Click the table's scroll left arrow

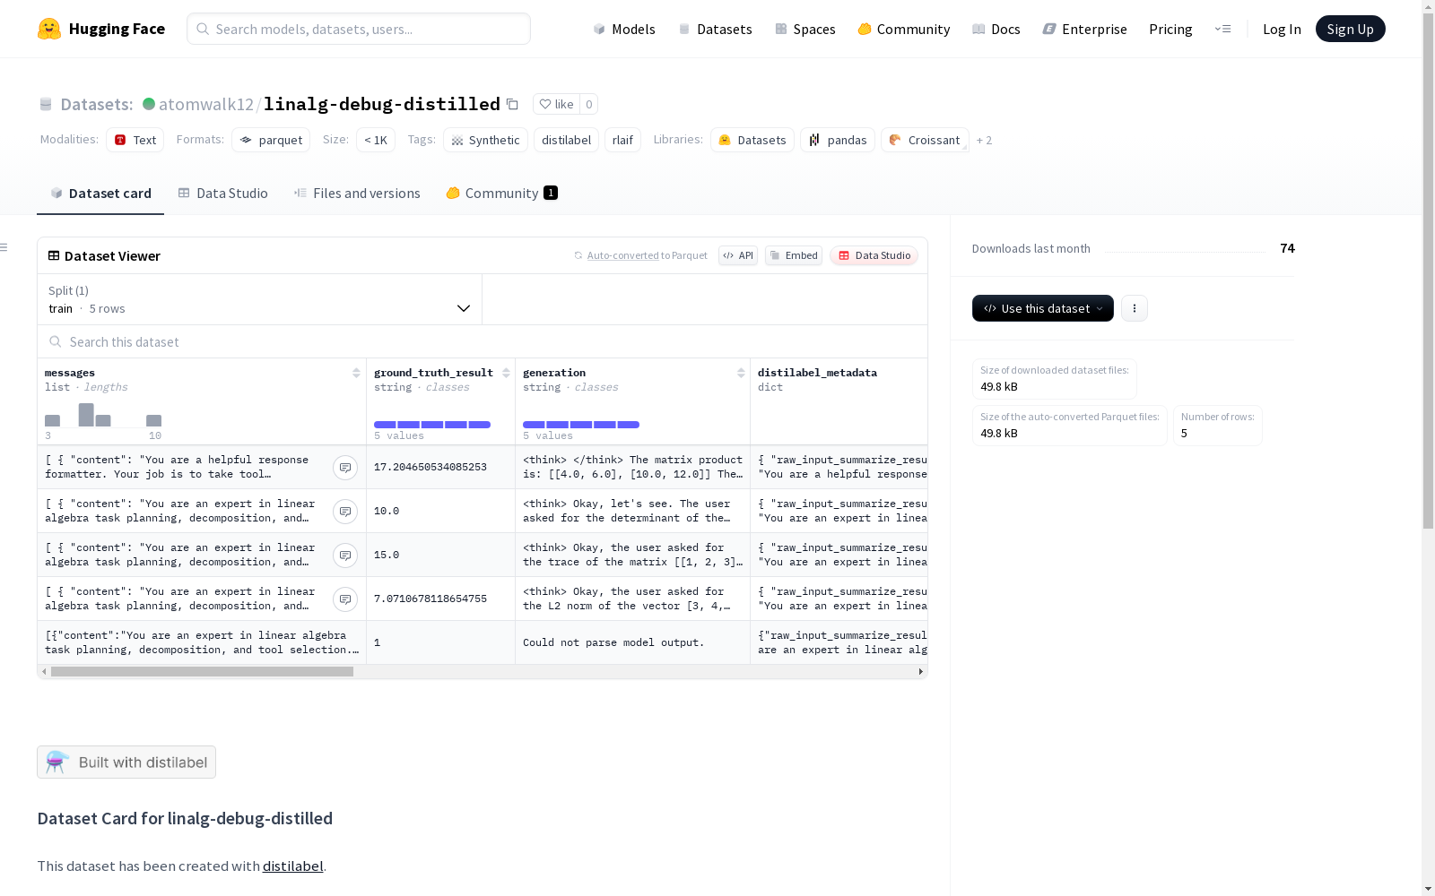[44, 672]
